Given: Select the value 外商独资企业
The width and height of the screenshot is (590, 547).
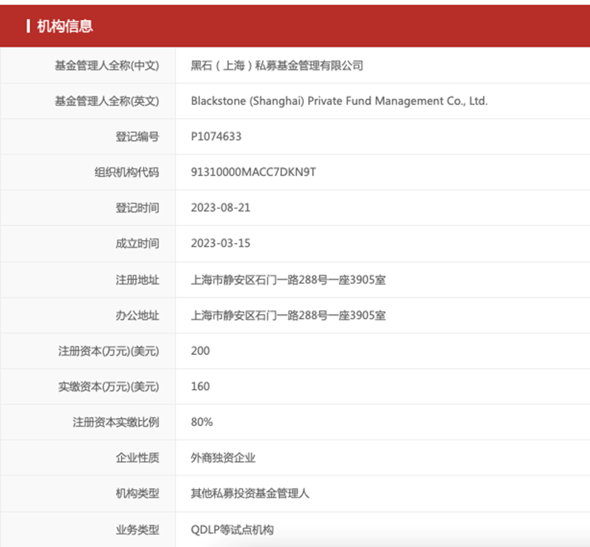Looking at the screenshot, I should [x=223, y=458].
